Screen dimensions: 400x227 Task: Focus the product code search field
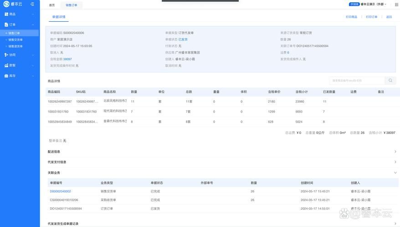tap(357, 80)
